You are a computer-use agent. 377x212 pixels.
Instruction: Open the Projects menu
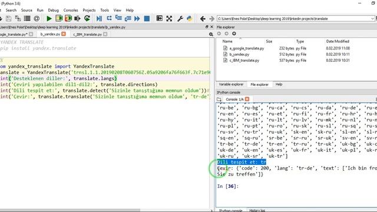[89, 10]
